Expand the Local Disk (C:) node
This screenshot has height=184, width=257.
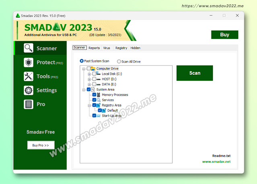(89, 74)
